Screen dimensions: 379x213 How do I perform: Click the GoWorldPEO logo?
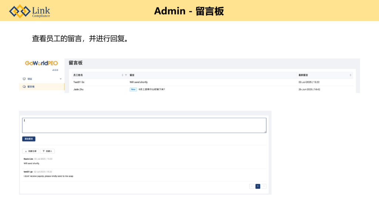41,63
